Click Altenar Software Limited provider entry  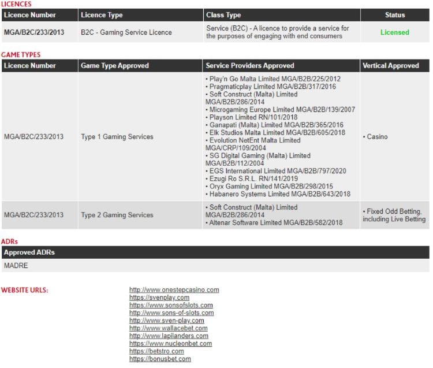click(274, 222)
